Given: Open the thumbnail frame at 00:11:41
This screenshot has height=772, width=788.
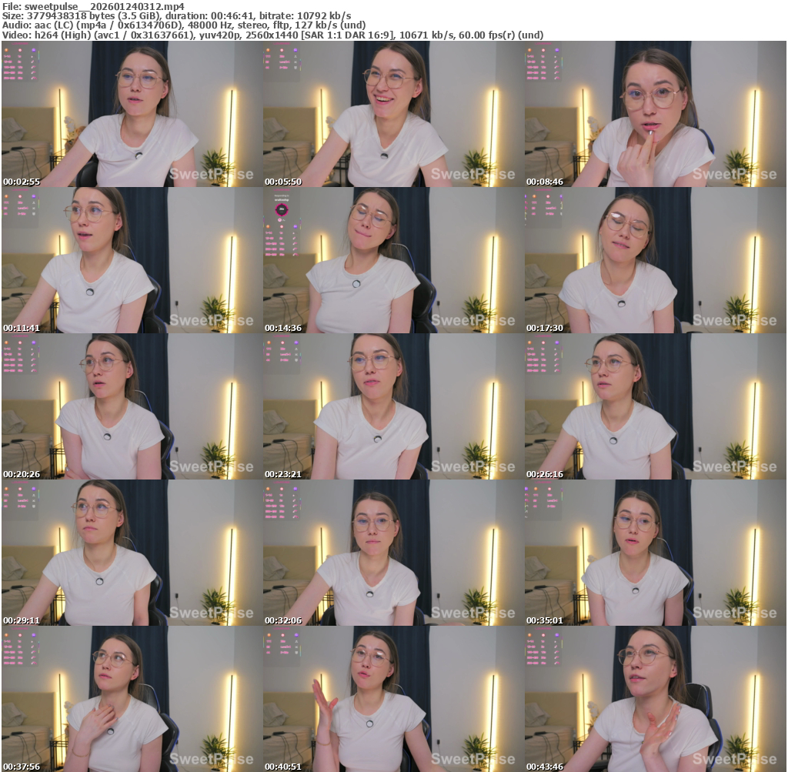Looking at the screenshot, I should point(132,260).
